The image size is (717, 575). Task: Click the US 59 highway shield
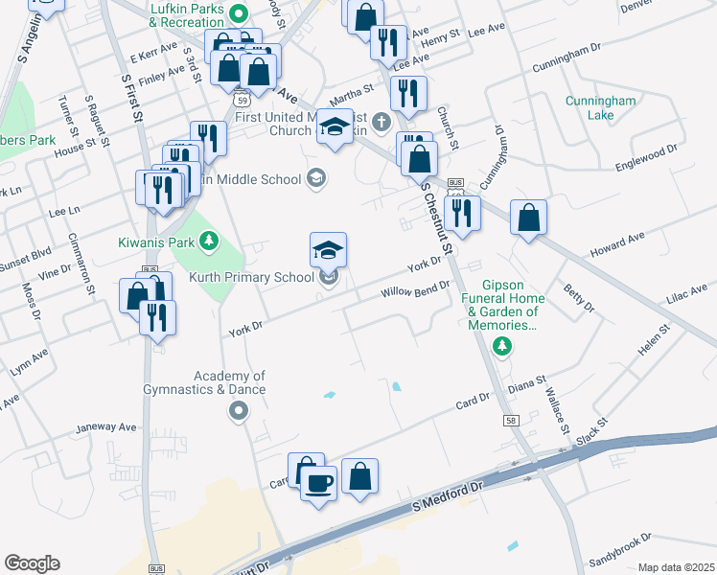(242, 99)
